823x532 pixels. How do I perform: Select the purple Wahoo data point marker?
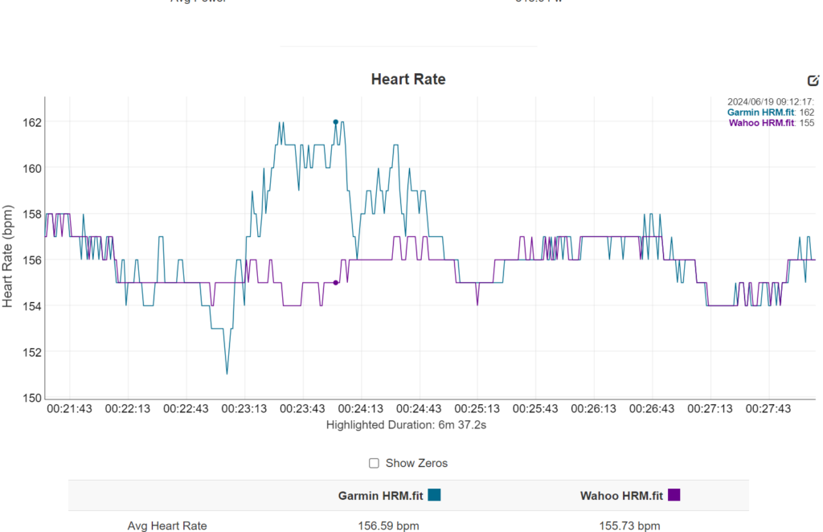(x=336, y=283)
